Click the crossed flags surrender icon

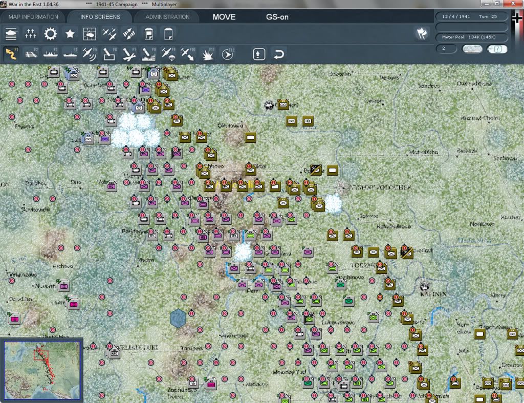point(422,33)
